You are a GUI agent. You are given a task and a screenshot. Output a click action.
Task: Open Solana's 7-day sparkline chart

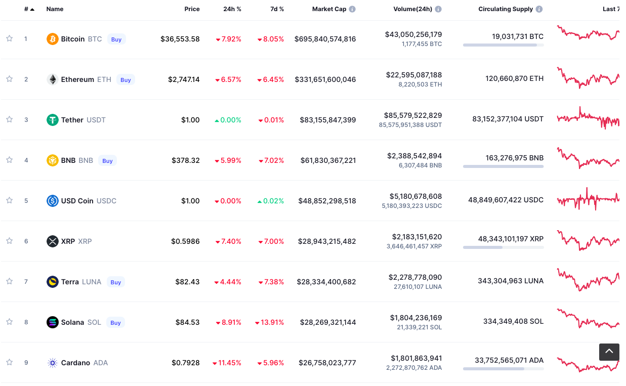point(588,319)
